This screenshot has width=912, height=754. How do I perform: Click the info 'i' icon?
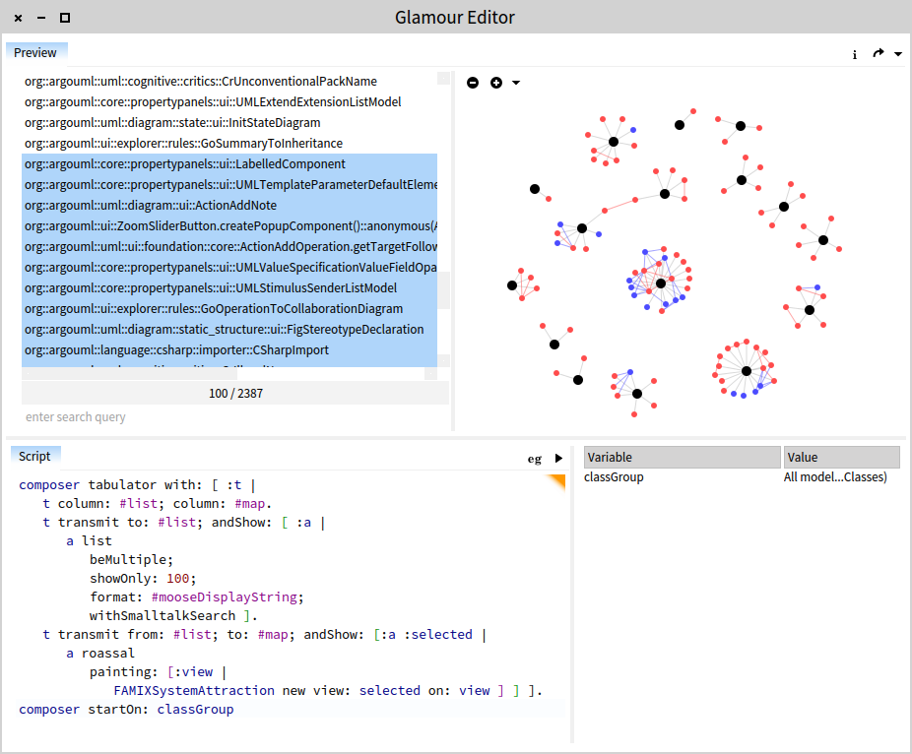tap(855, 55)
